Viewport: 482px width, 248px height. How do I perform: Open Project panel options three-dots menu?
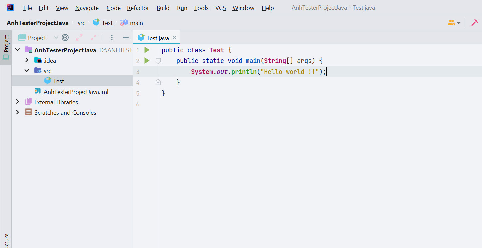point(112,38)
